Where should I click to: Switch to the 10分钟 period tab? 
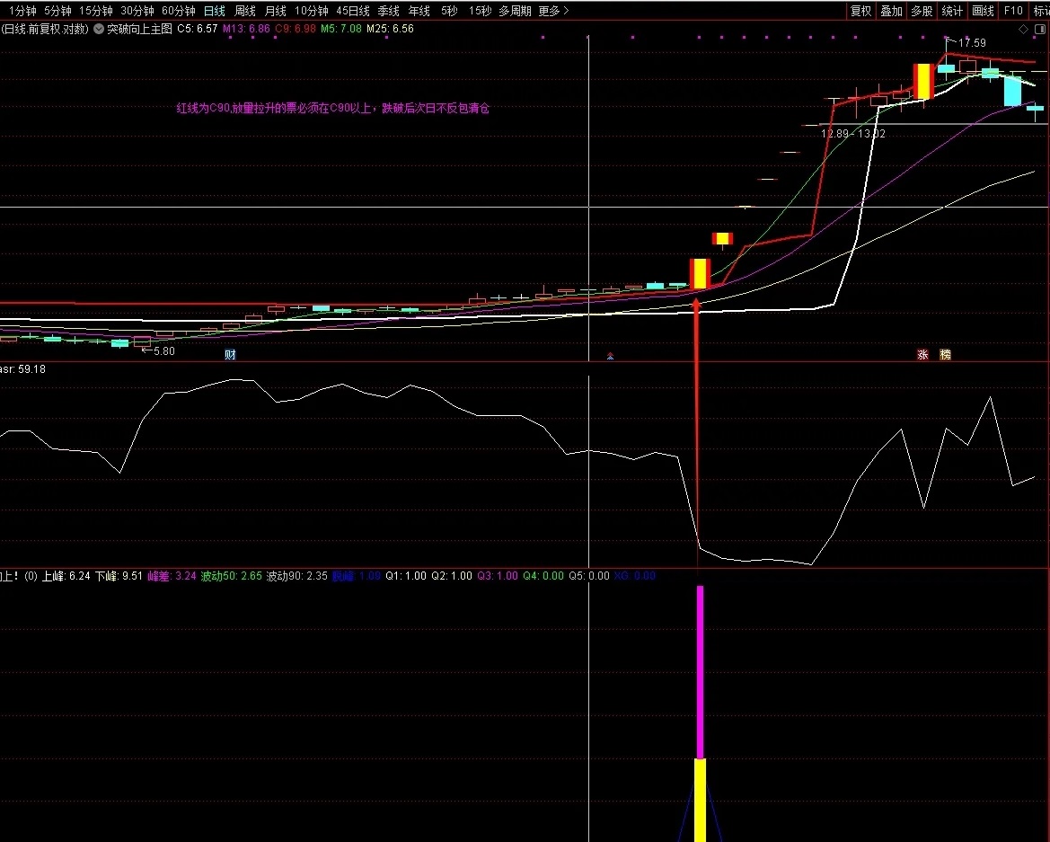click(312, 11)
